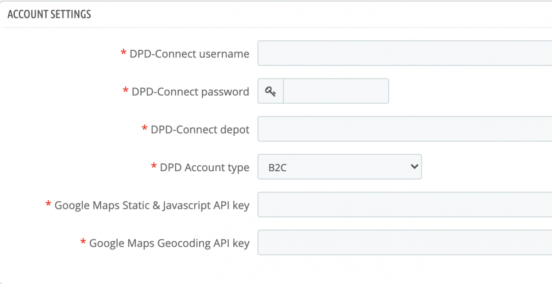Click the Google Maps Geocoding API key label
The image size is (552, 284).
[169, 243]
